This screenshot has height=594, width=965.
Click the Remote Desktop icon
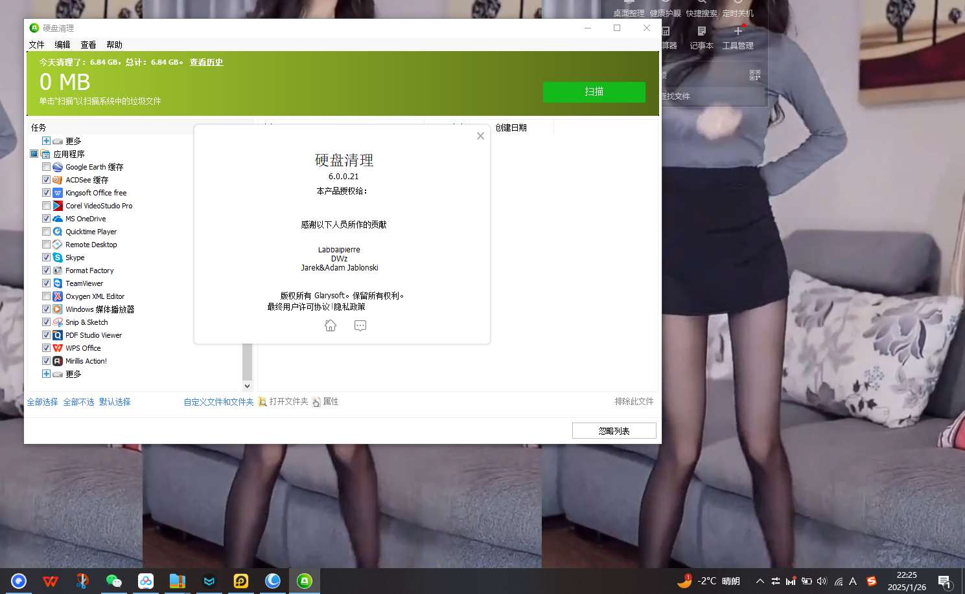(58, 245)
